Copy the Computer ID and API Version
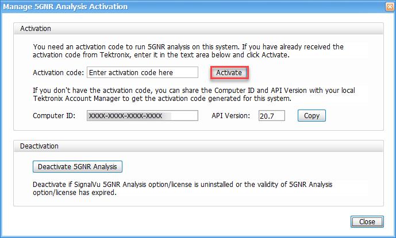Image resolution: width=396 pixels, height=238 pixels. (312, 115)
